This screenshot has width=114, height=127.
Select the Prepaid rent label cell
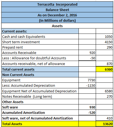tap(40, 47)
